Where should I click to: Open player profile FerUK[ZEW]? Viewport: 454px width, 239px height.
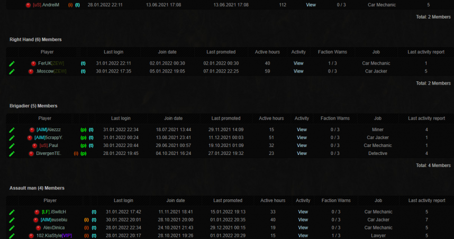(x=51, y=63)
